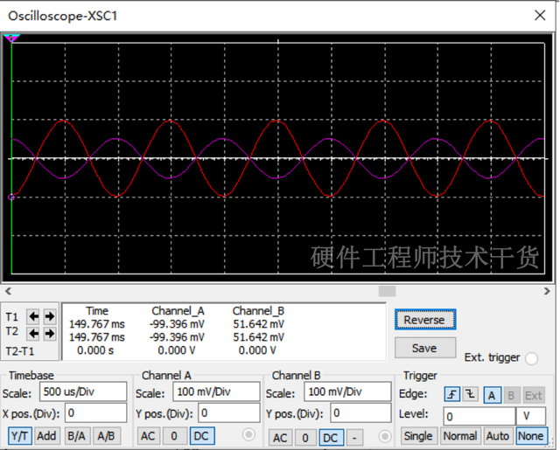Select rising edge trigger icon
Screen dimensions: 560x450
[x=452, y=395]
